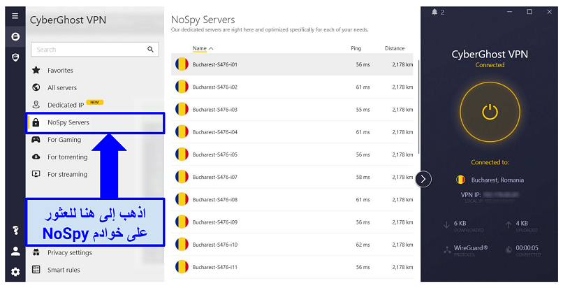The height and width of the screenshot is (288, 563).
Task: Click the CyberGhost logo sidebar icon
Action: tap(15, 36)
